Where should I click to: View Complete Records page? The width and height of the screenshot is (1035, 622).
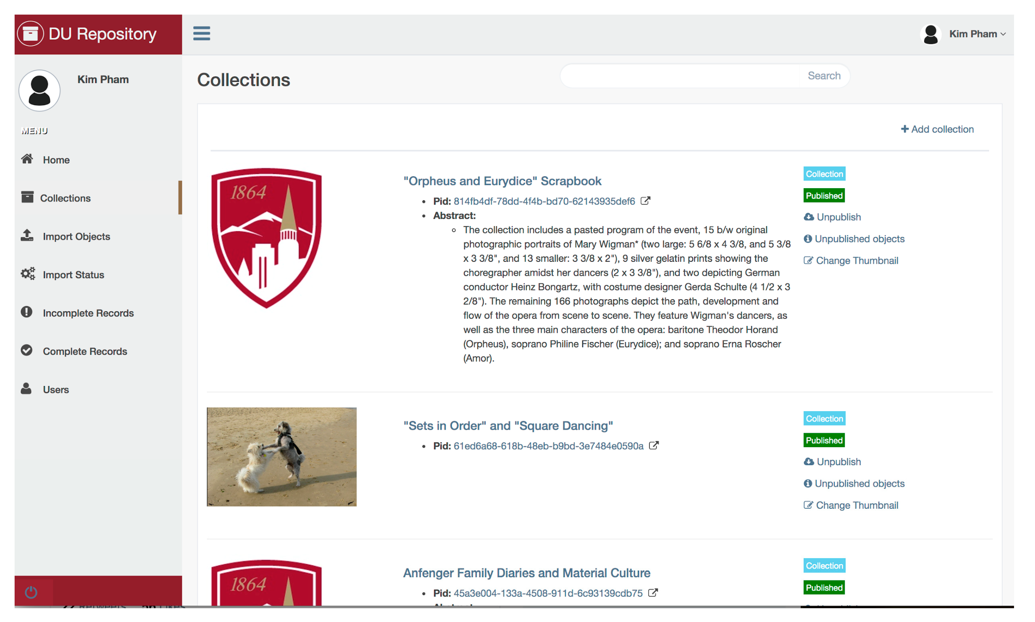click(85, 351)
